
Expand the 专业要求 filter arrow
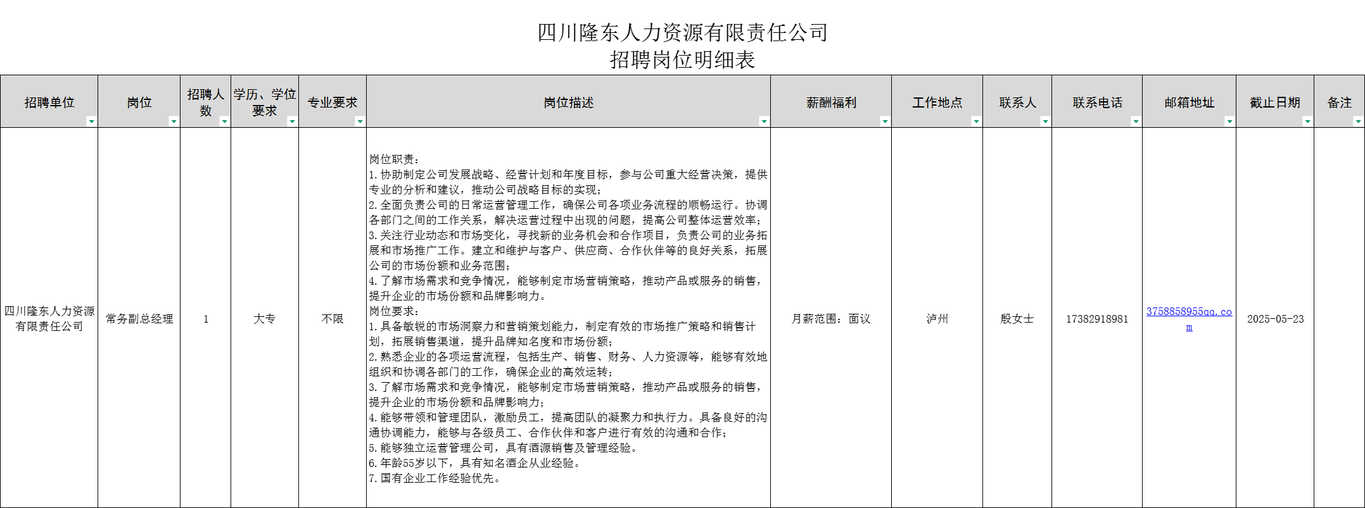(360, 121)
